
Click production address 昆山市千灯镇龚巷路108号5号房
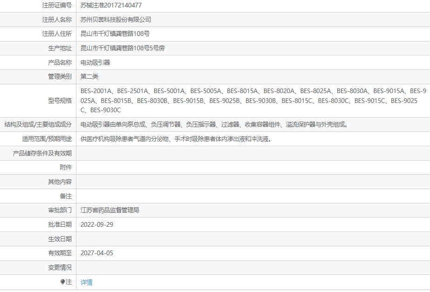123,48
